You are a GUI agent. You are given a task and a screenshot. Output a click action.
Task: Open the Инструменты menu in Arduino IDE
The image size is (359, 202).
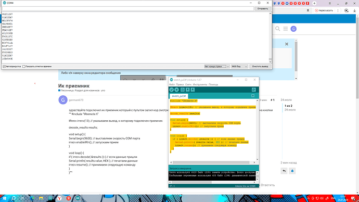pyautogui.click(x=200, y=84)
